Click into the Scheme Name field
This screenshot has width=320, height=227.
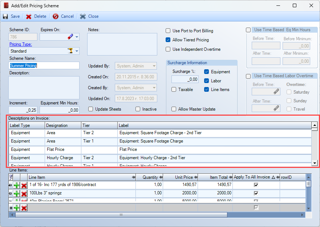click(x=44, y=66)
